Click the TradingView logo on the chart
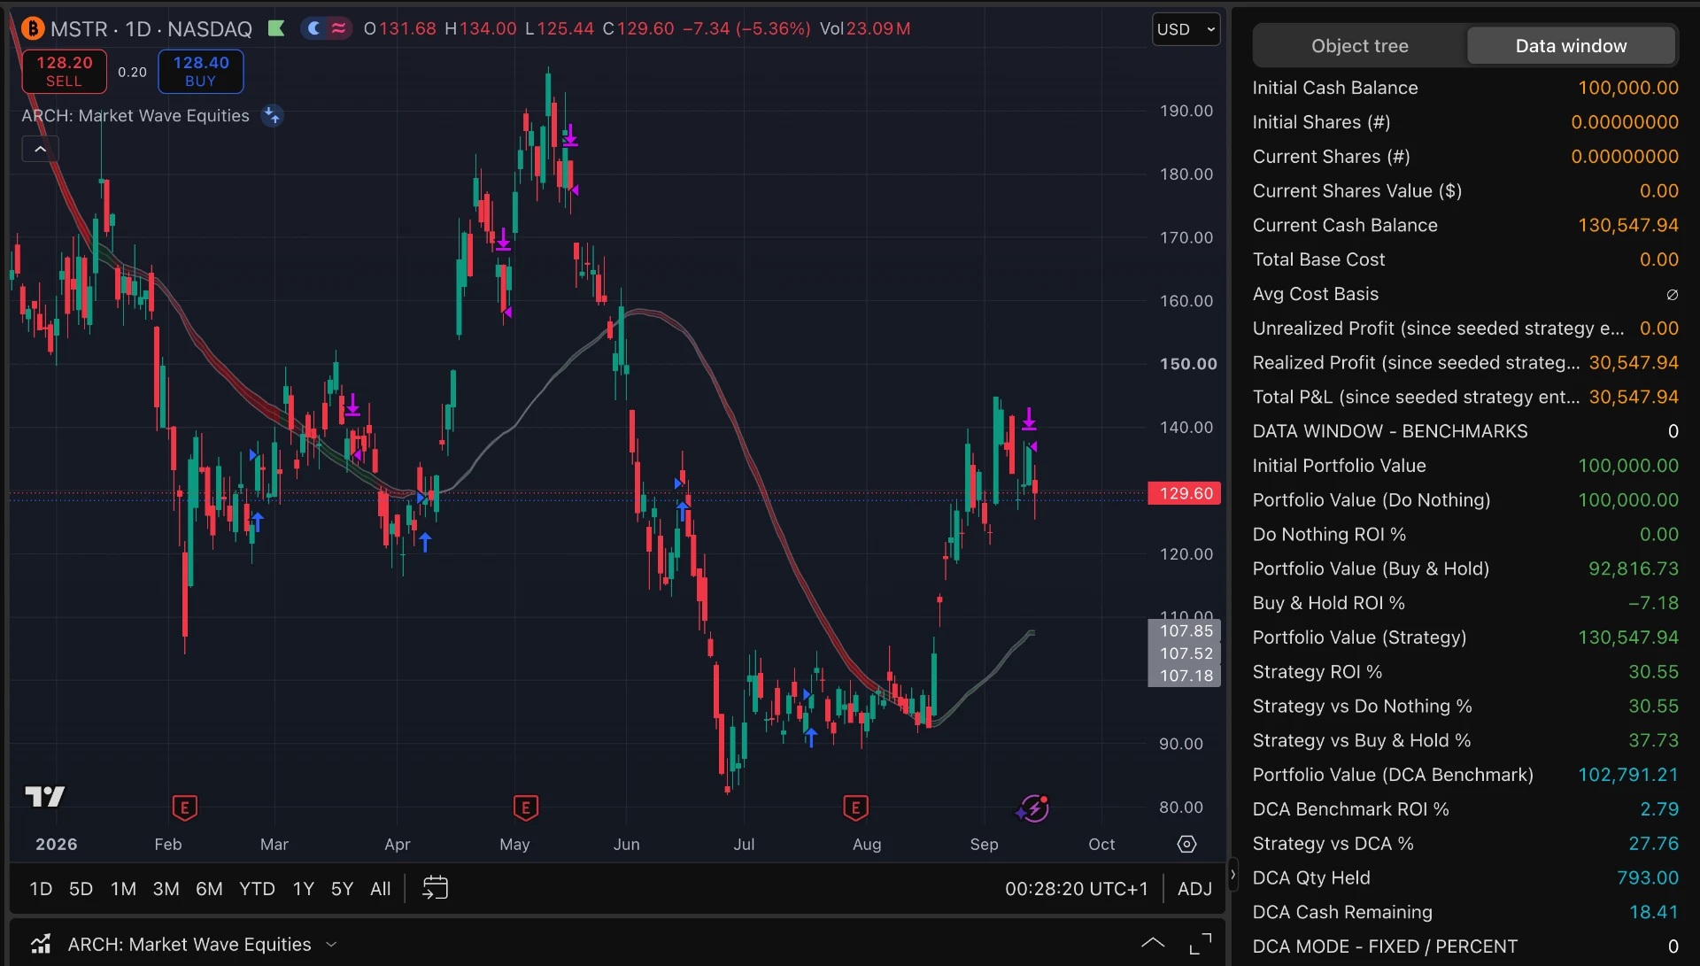Image resolution: width=1700 pixels, height=966 pixels. click(44, 797)
